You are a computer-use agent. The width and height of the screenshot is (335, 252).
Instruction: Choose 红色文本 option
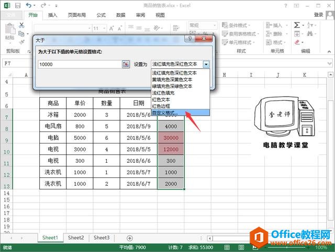(180, 100)
